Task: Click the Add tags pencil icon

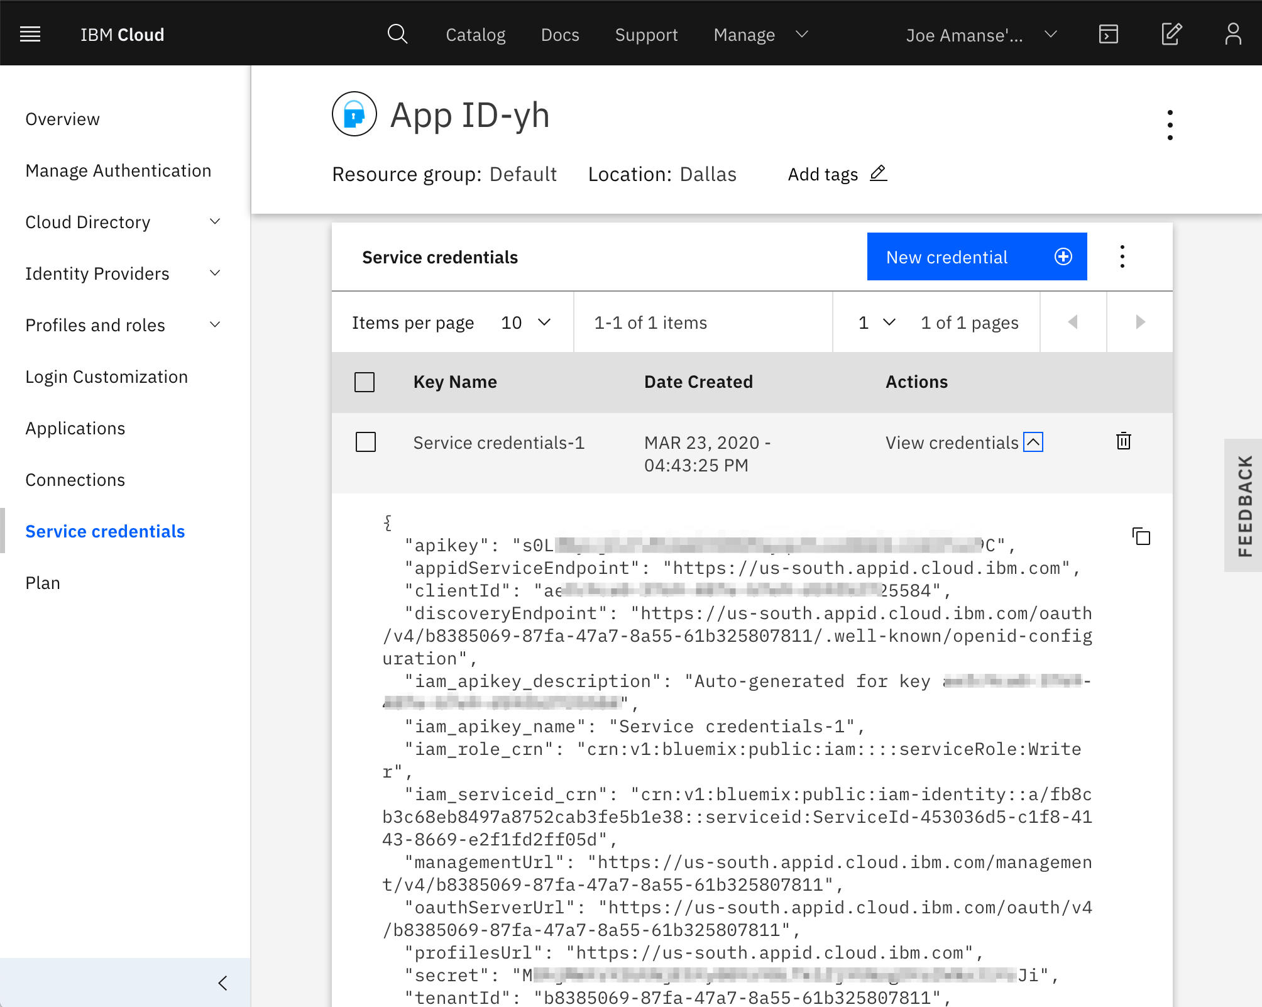Action: click(879, 173)
